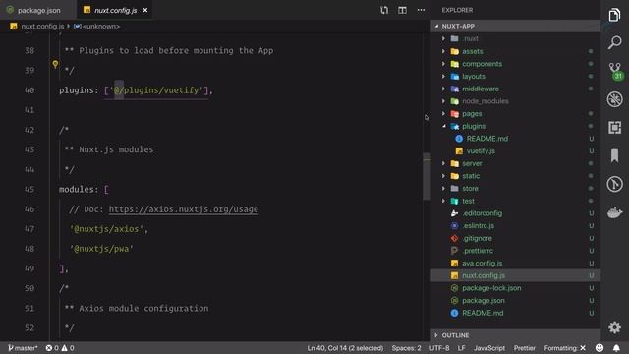Open the Explorer view in activity bar
Viewport: 629px width, 354px height.
[614, 15]
